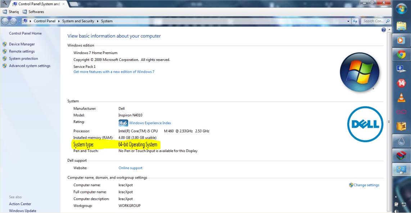This screenshot has width=411, height=213.
Task: Select the text 64-bit Operating System
Action: [137, 145]
